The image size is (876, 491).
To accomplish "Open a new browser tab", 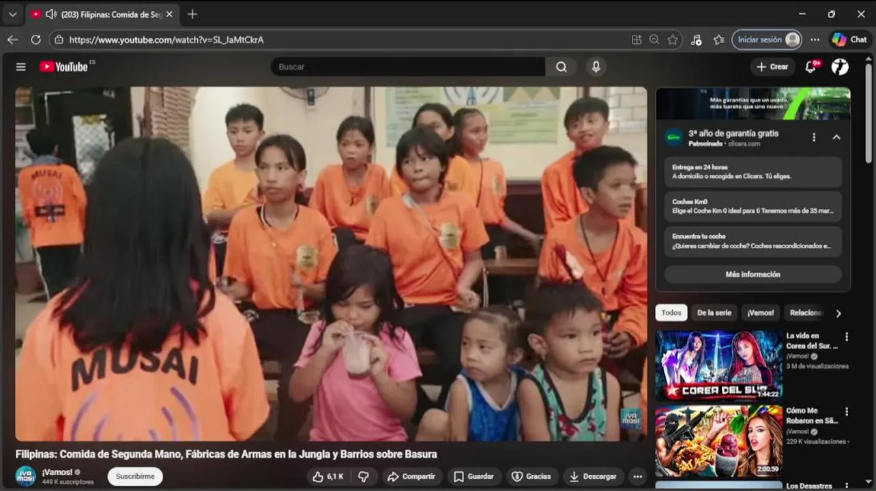I will 192,14.
